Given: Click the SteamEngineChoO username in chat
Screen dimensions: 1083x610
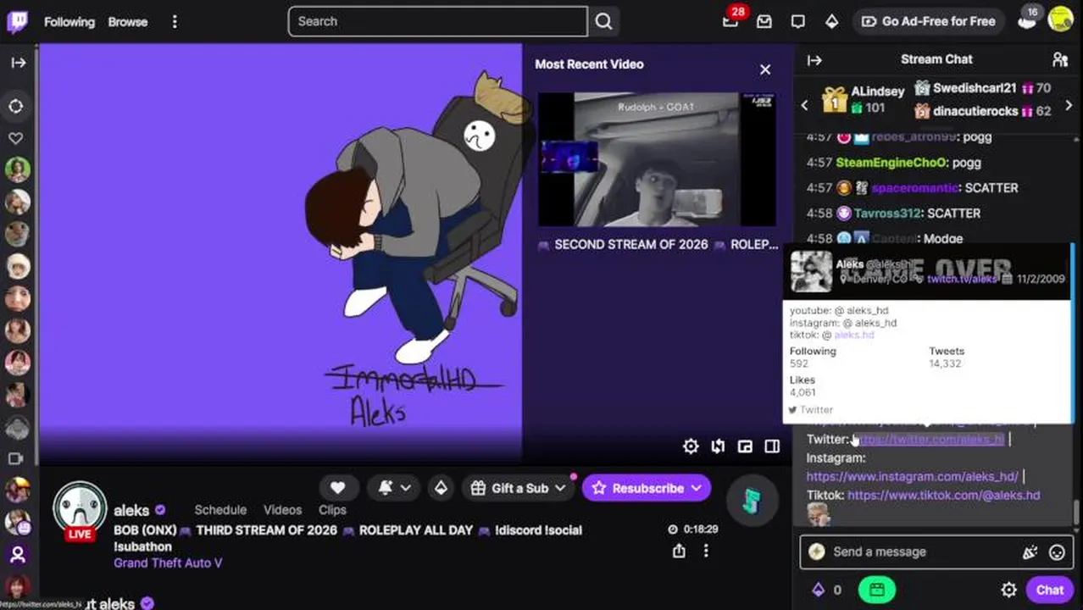Looking at the screenshot, I should tap(891, 162).
